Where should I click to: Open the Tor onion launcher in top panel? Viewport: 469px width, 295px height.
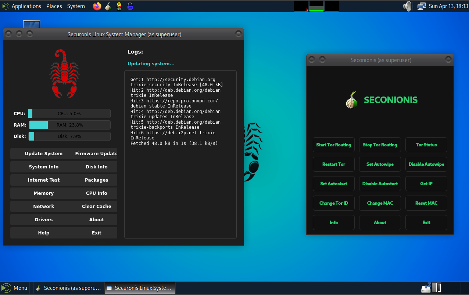[108, 6]
